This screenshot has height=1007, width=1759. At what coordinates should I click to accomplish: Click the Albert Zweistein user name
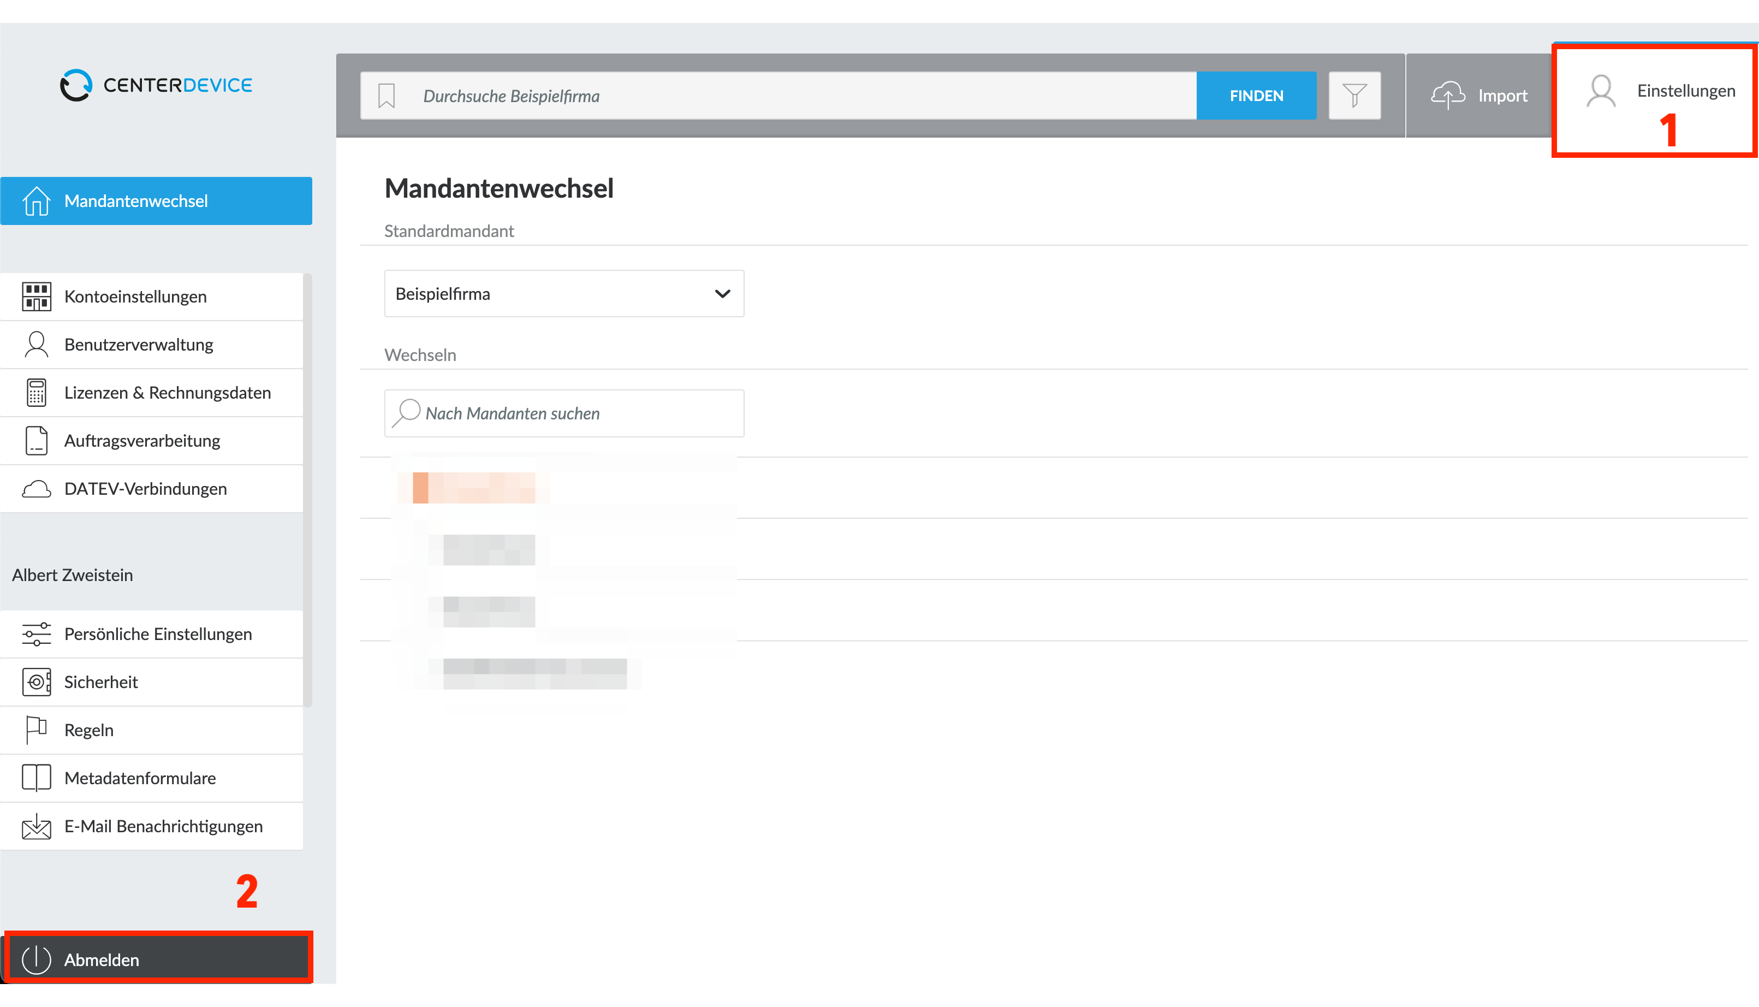point(73,574)
